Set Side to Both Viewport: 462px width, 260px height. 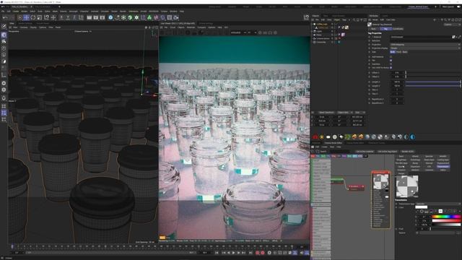click(393, 52)
